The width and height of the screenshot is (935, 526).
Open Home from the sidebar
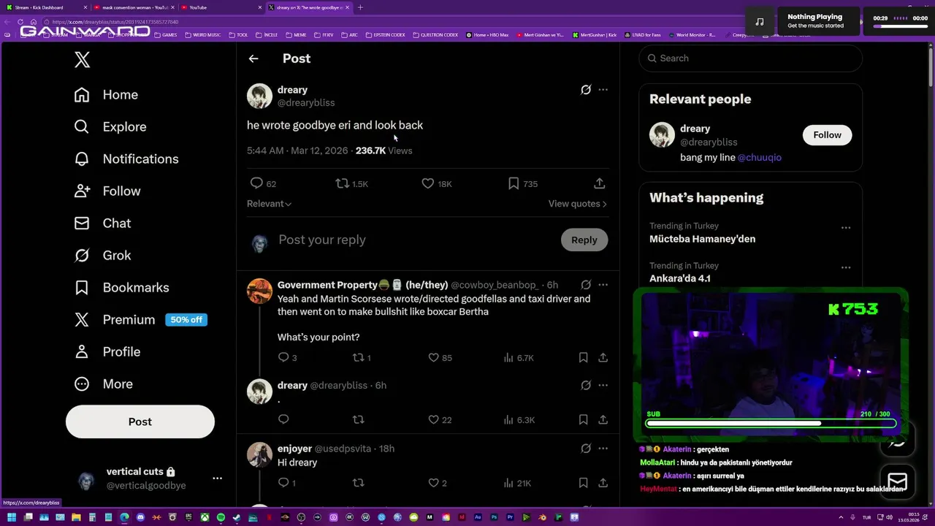[106, 95]
